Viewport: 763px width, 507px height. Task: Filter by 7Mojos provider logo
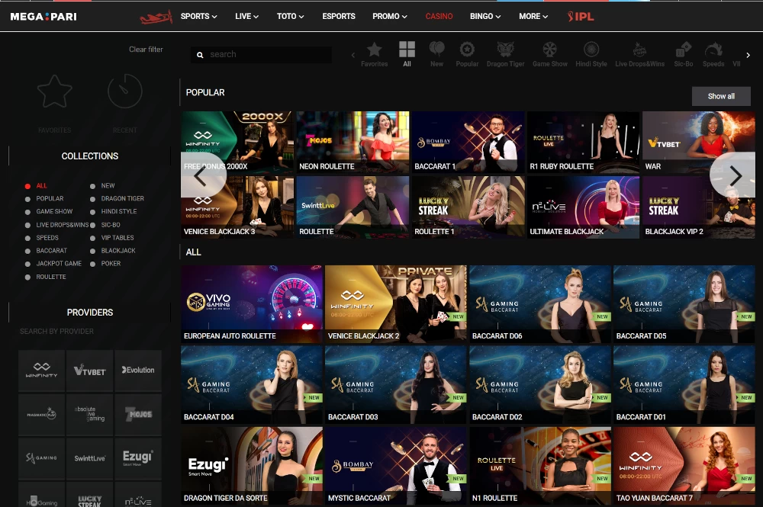pyautogui.click(x=138, y=414)
